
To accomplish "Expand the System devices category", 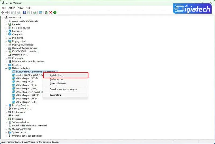I will pyautogui.click(x=6, y=132).
